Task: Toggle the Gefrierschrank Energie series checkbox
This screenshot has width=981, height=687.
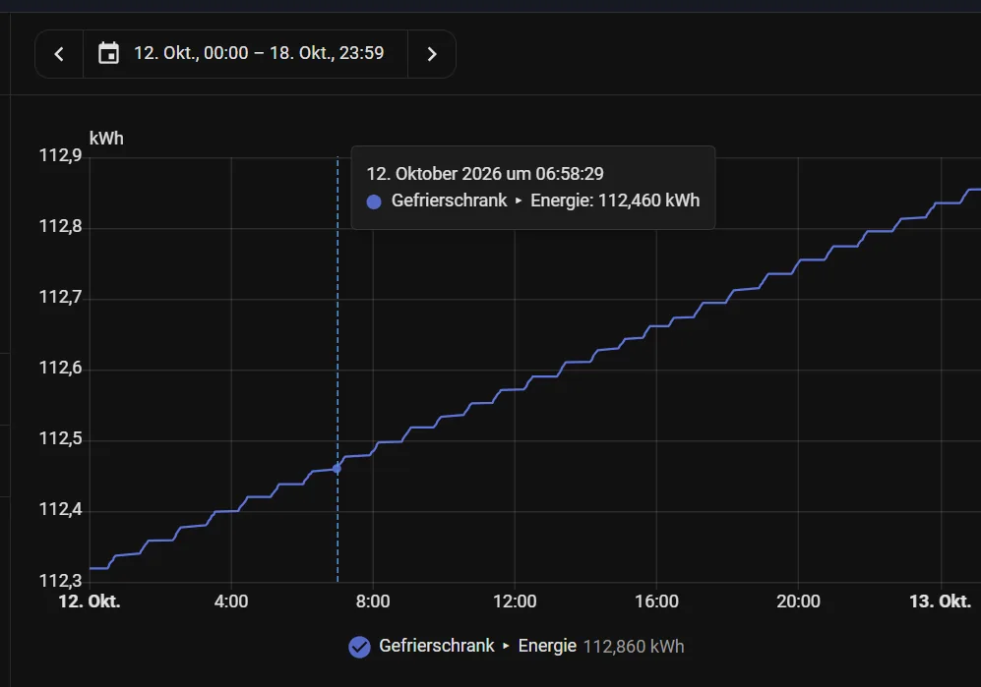Action: click(359, 647)
